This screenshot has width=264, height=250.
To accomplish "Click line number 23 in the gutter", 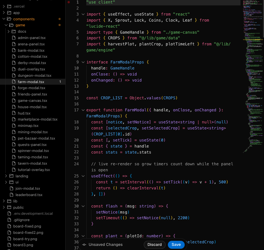I will 76,158.
